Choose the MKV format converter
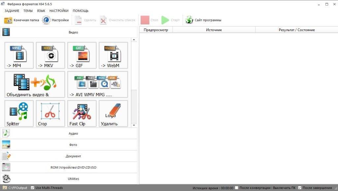The height and width of the screenshot is (191, 338). pyautogui.click(x=50, y=55)
